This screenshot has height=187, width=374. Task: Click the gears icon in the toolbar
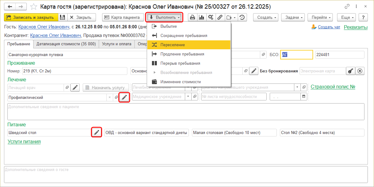(211, 18)
